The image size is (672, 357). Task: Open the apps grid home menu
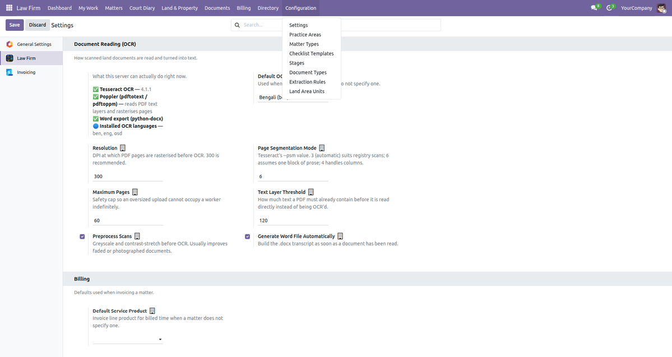[x=9, y=8]
